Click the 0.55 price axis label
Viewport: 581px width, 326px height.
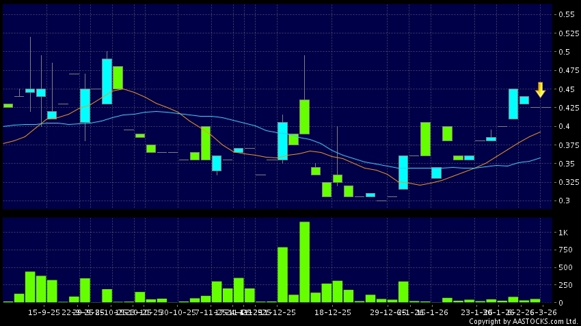pyautogui.click(x=567, y=14)
